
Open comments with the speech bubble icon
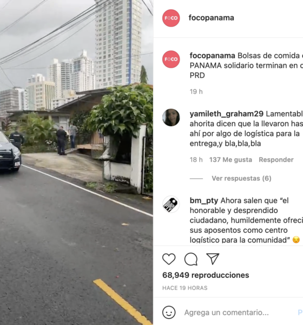pyautogui.click(x=191, y=259)
